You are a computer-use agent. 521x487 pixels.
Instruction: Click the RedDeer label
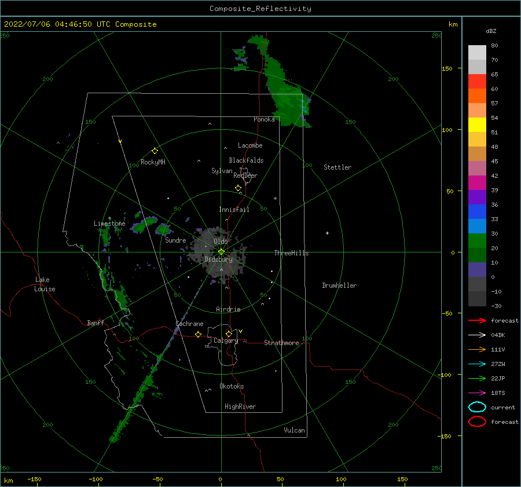(245, 175)
